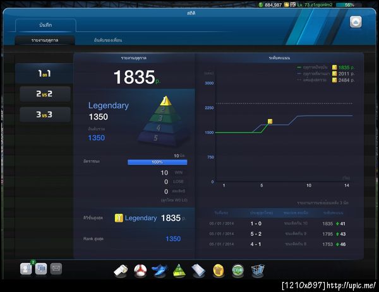Switch to the first top-level tab
Image resolution: width=379 pixels, height=292 pixels.
[45, 25]
